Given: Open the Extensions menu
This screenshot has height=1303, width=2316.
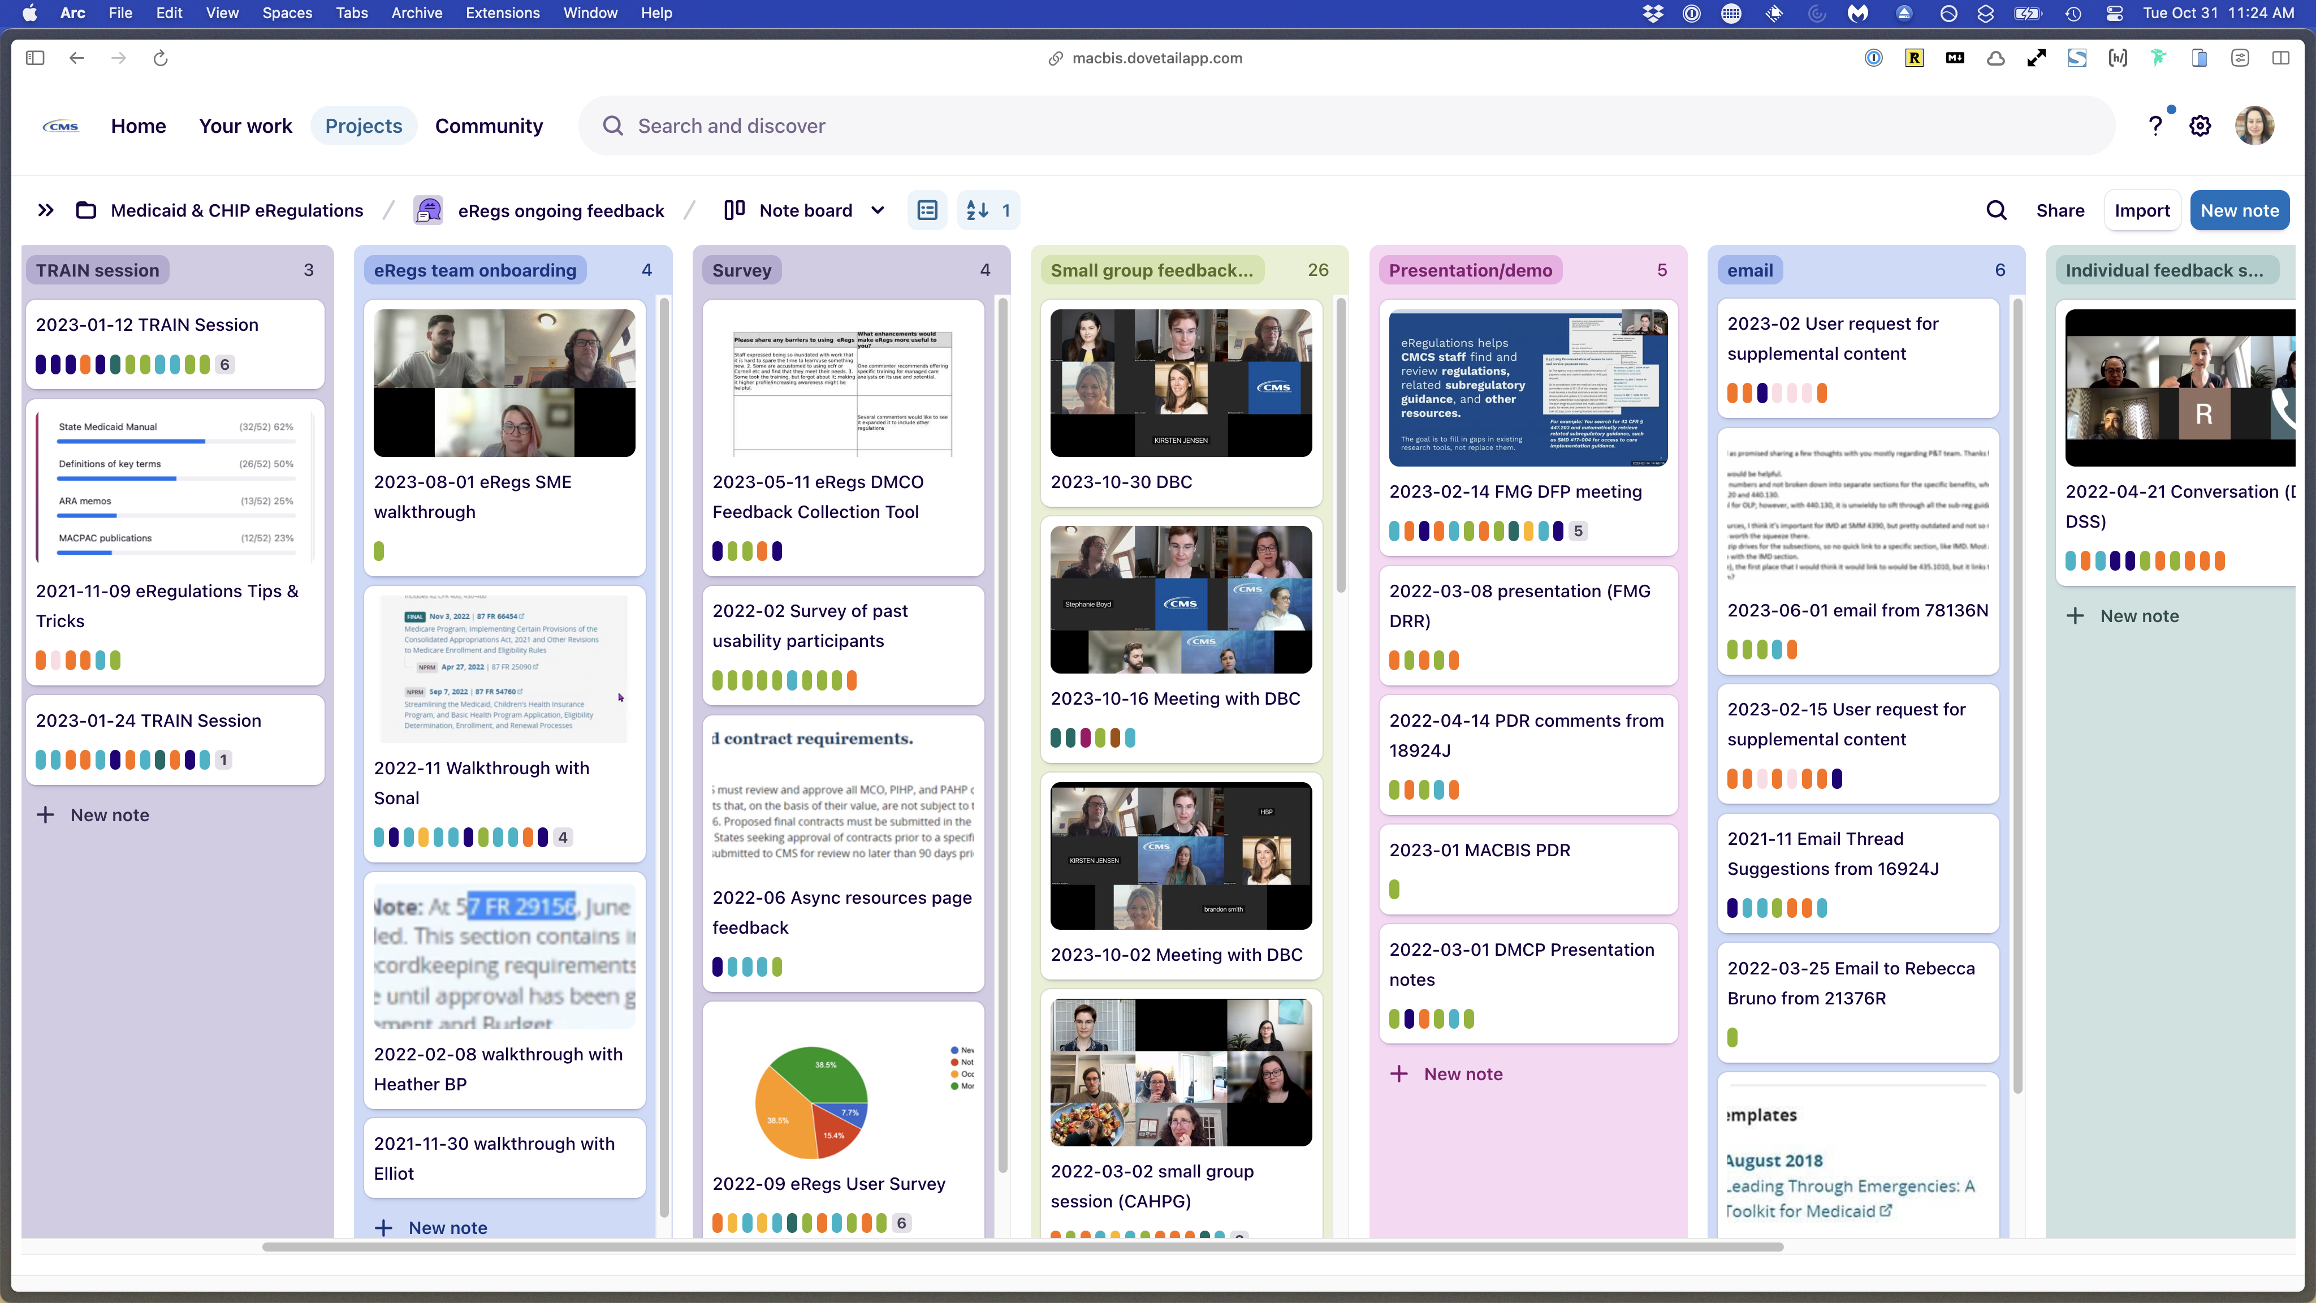Looking at the screenshot, I should (x=503, y=14).
